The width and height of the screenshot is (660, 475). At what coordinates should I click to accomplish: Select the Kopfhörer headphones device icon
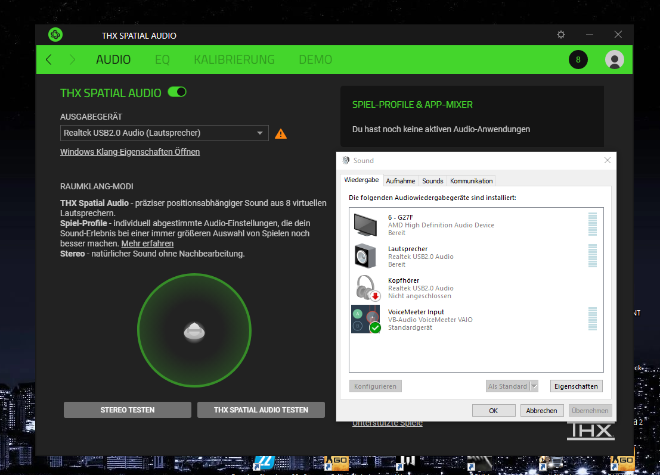367,288
